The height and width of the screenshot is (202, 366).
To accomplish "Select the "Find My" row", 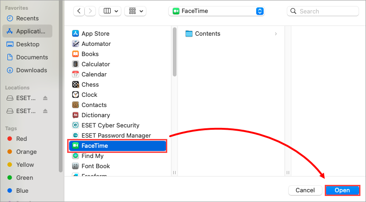I will coord(117,156).
